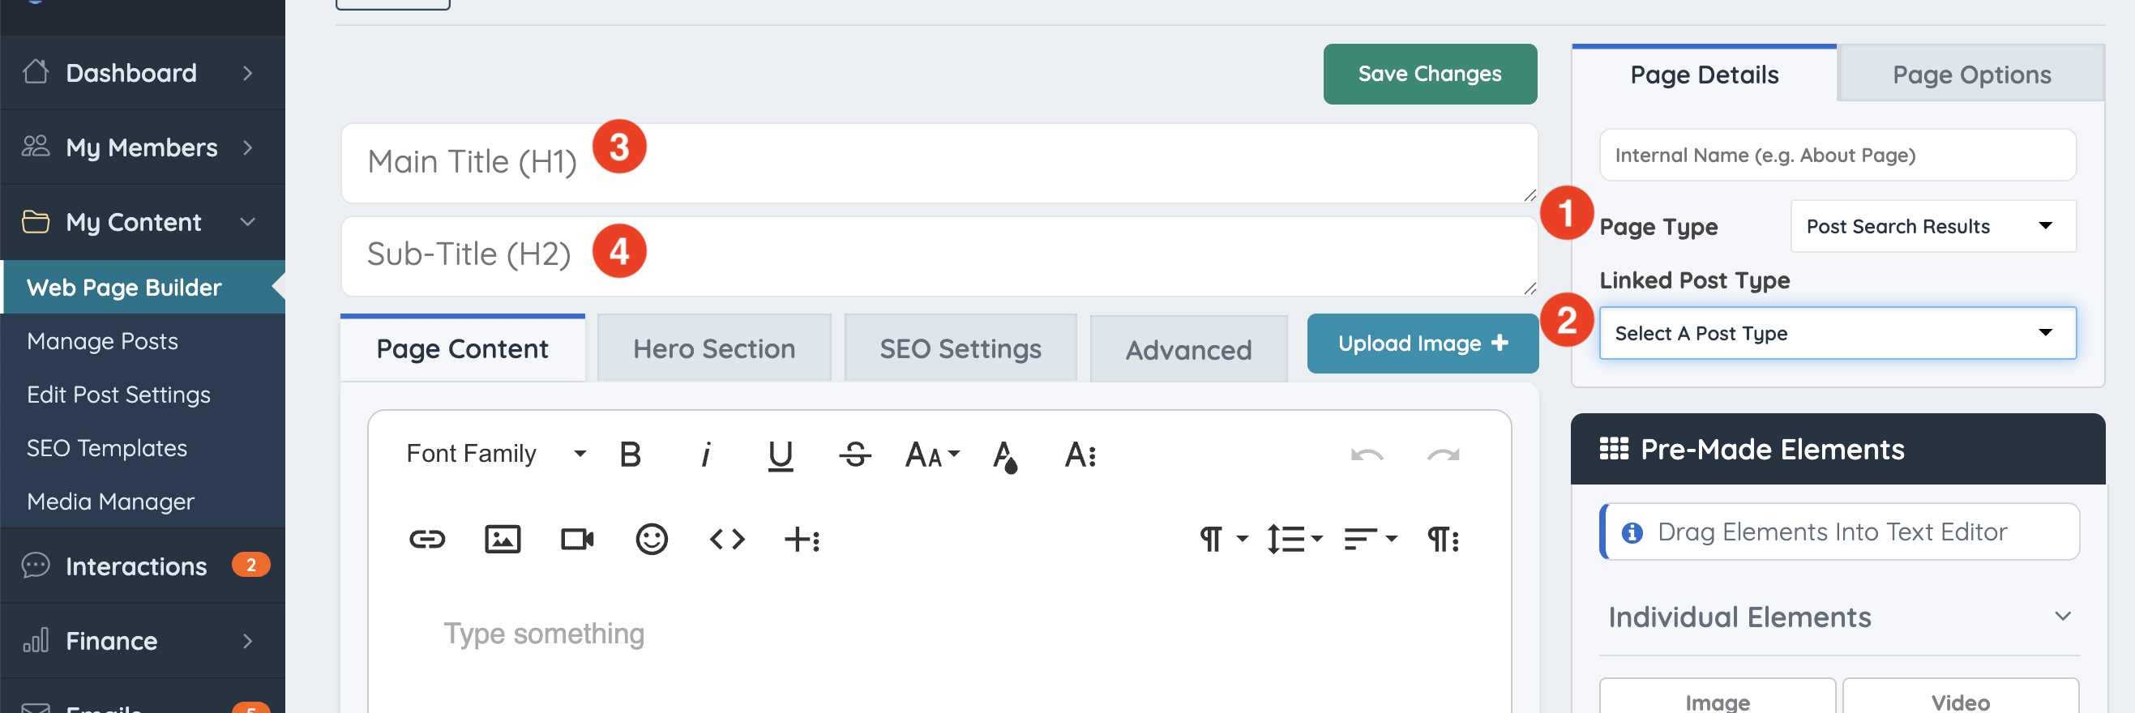
Task: Apply underline formatting in editor
Action: [x=780, y=455]
